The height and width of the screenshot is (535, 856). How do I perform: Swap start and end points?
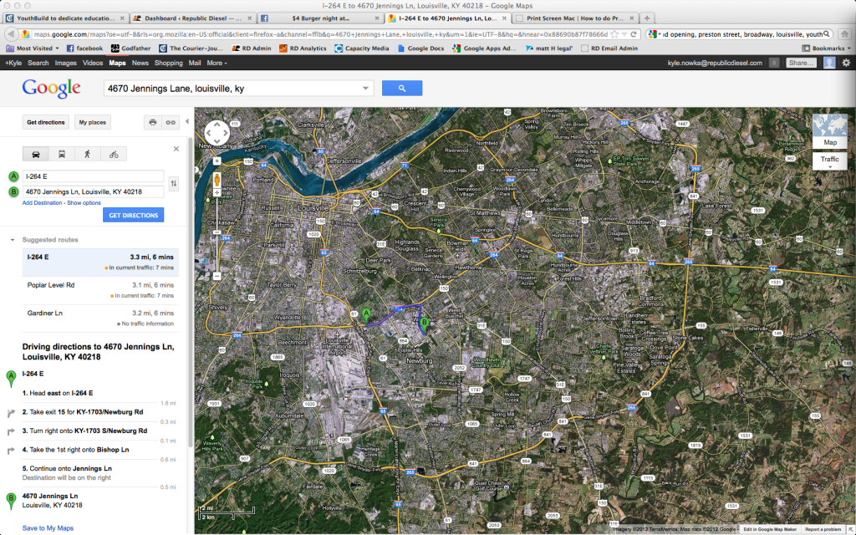(x=173, y=184)
